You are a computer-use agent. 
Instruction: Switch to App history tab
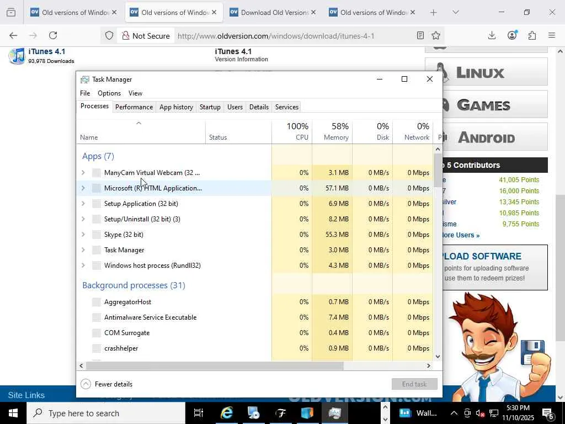click(176, 107)
